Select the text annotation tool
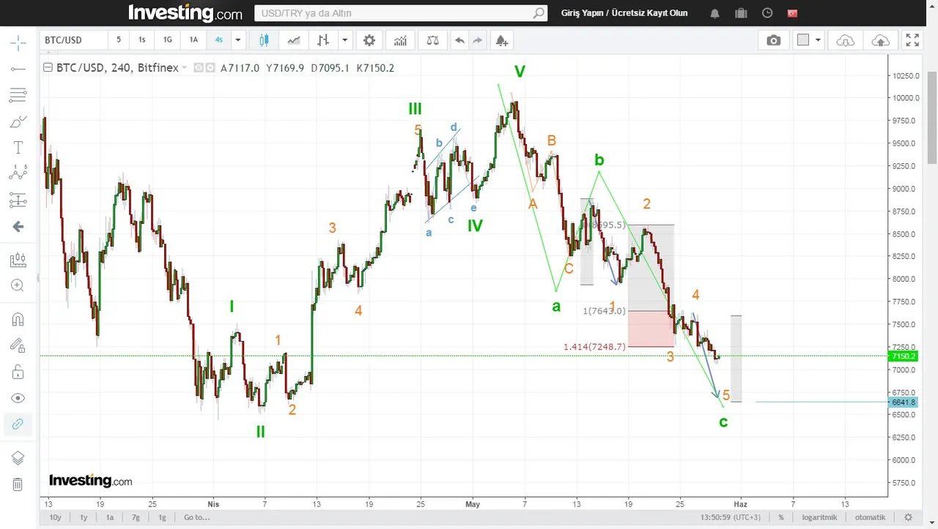 tap(18, 148)
